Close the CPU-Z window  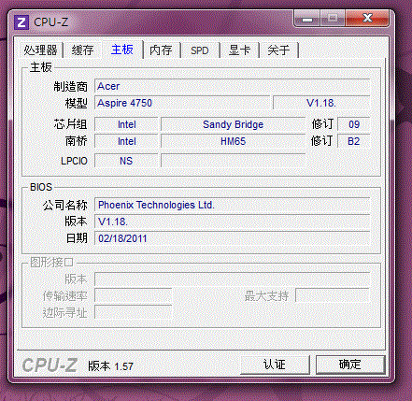tap(367, 19)
